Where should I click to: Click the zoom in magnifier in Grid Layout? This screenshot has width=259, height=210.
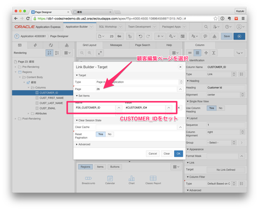90,53
